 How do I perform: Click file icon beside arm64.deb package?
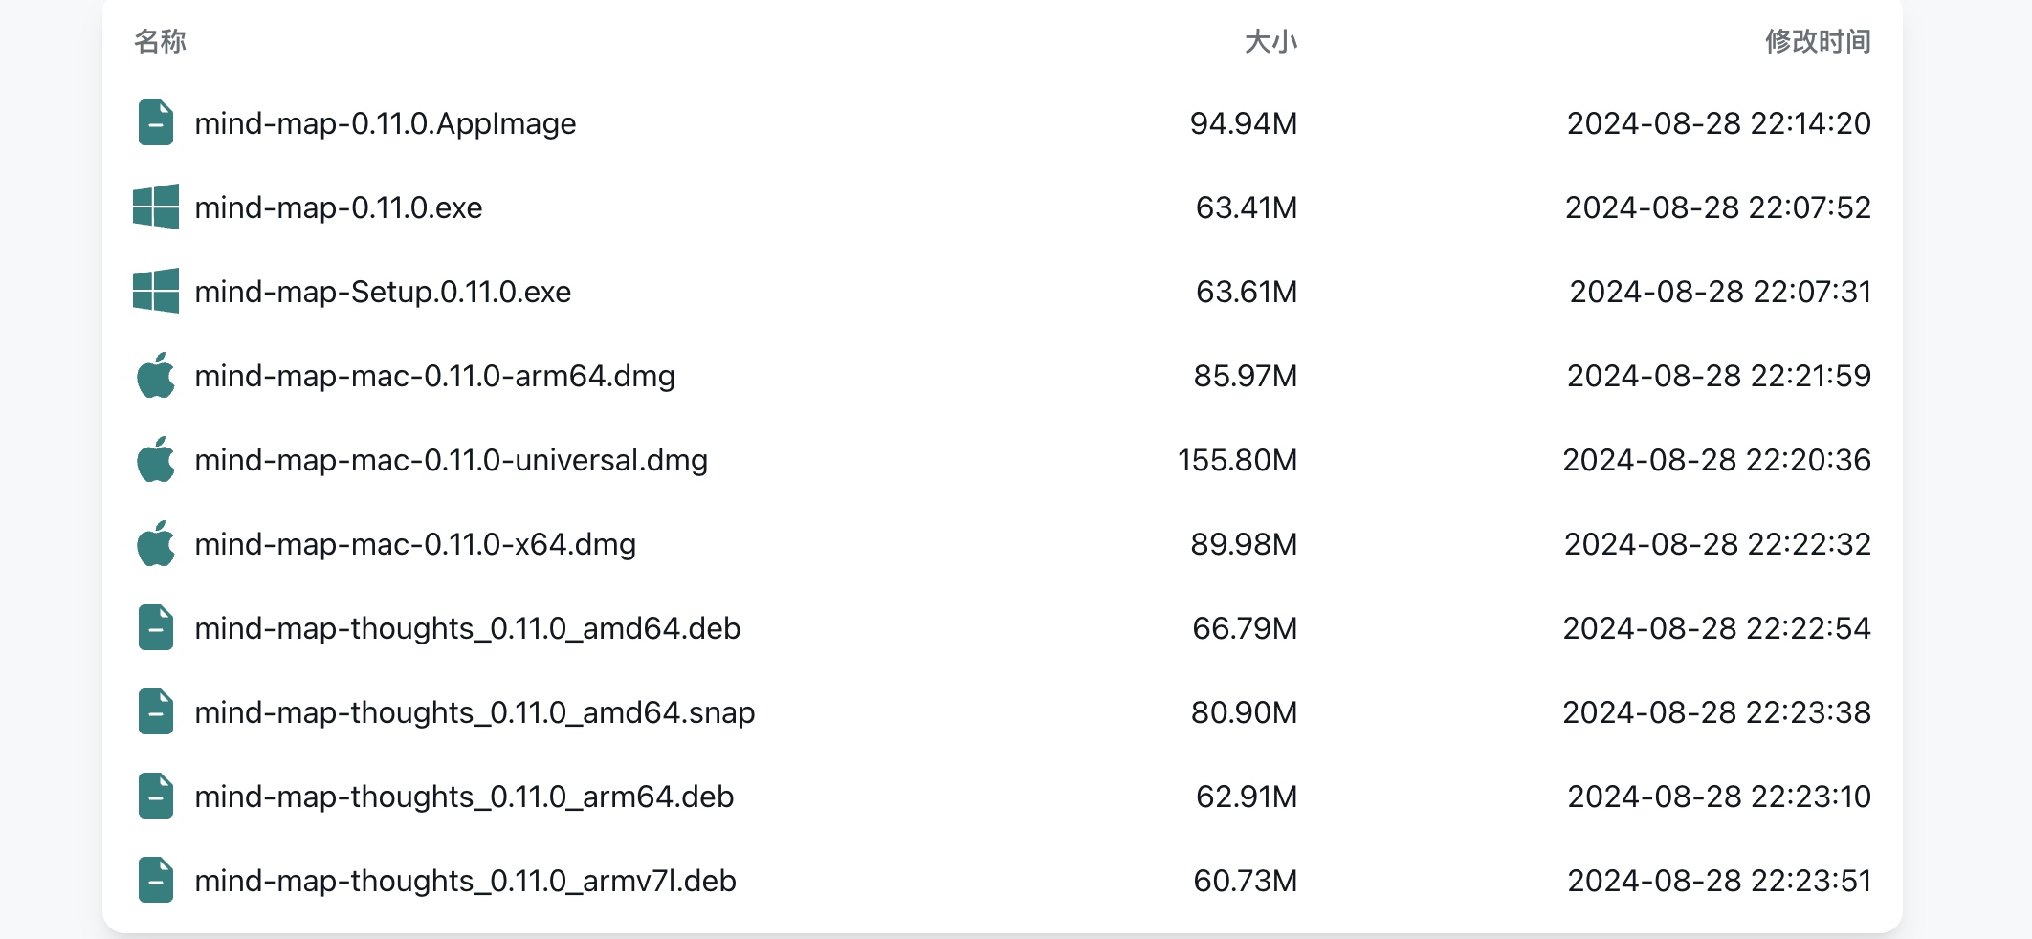[x=155, y=796]
